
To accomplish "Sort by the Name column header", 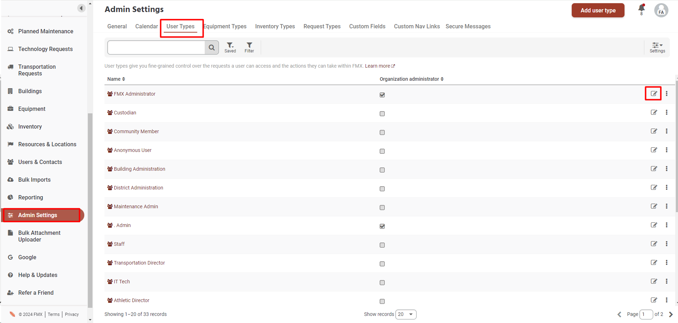I will (116, 79).
